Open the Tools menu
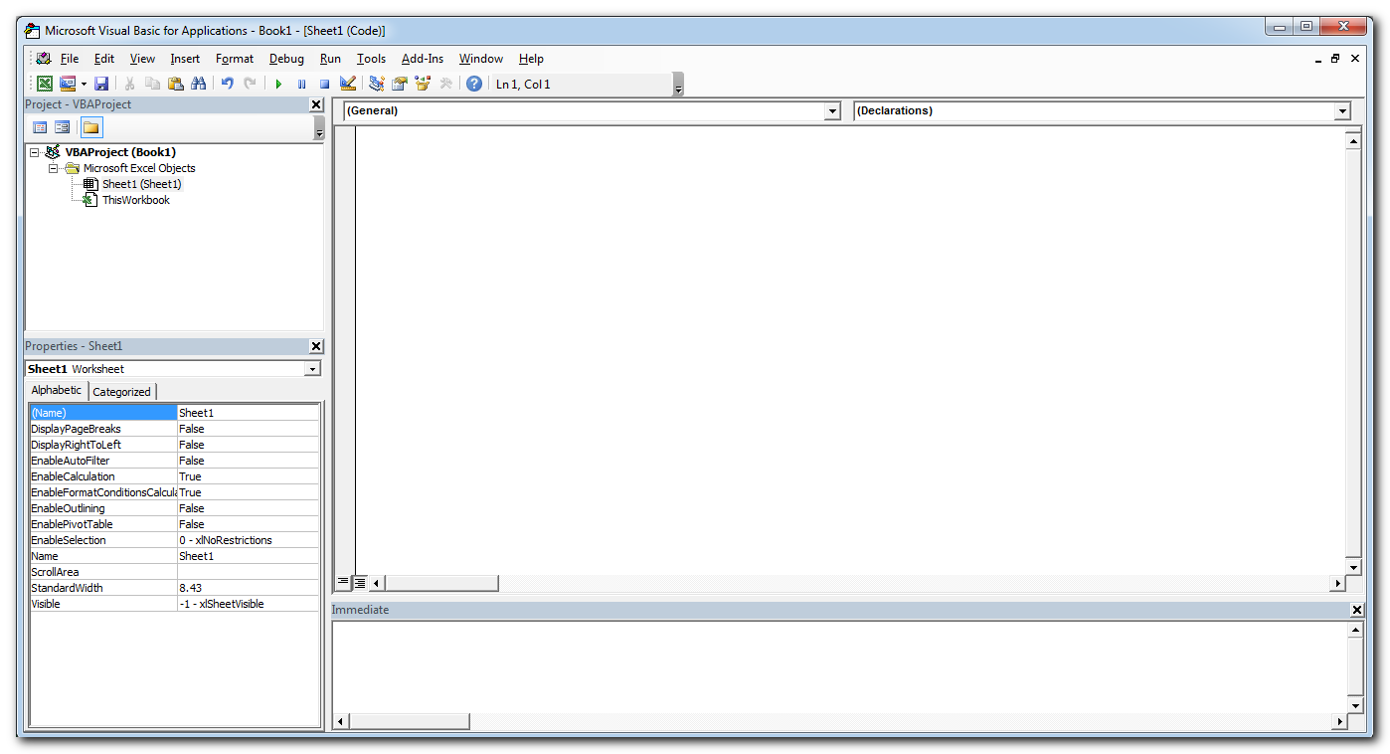This screenshot has height=754, width=1390. coord(371,59)
